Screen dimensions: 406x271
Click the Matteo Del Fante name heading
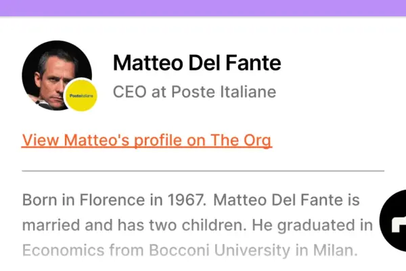pos(196,63)
